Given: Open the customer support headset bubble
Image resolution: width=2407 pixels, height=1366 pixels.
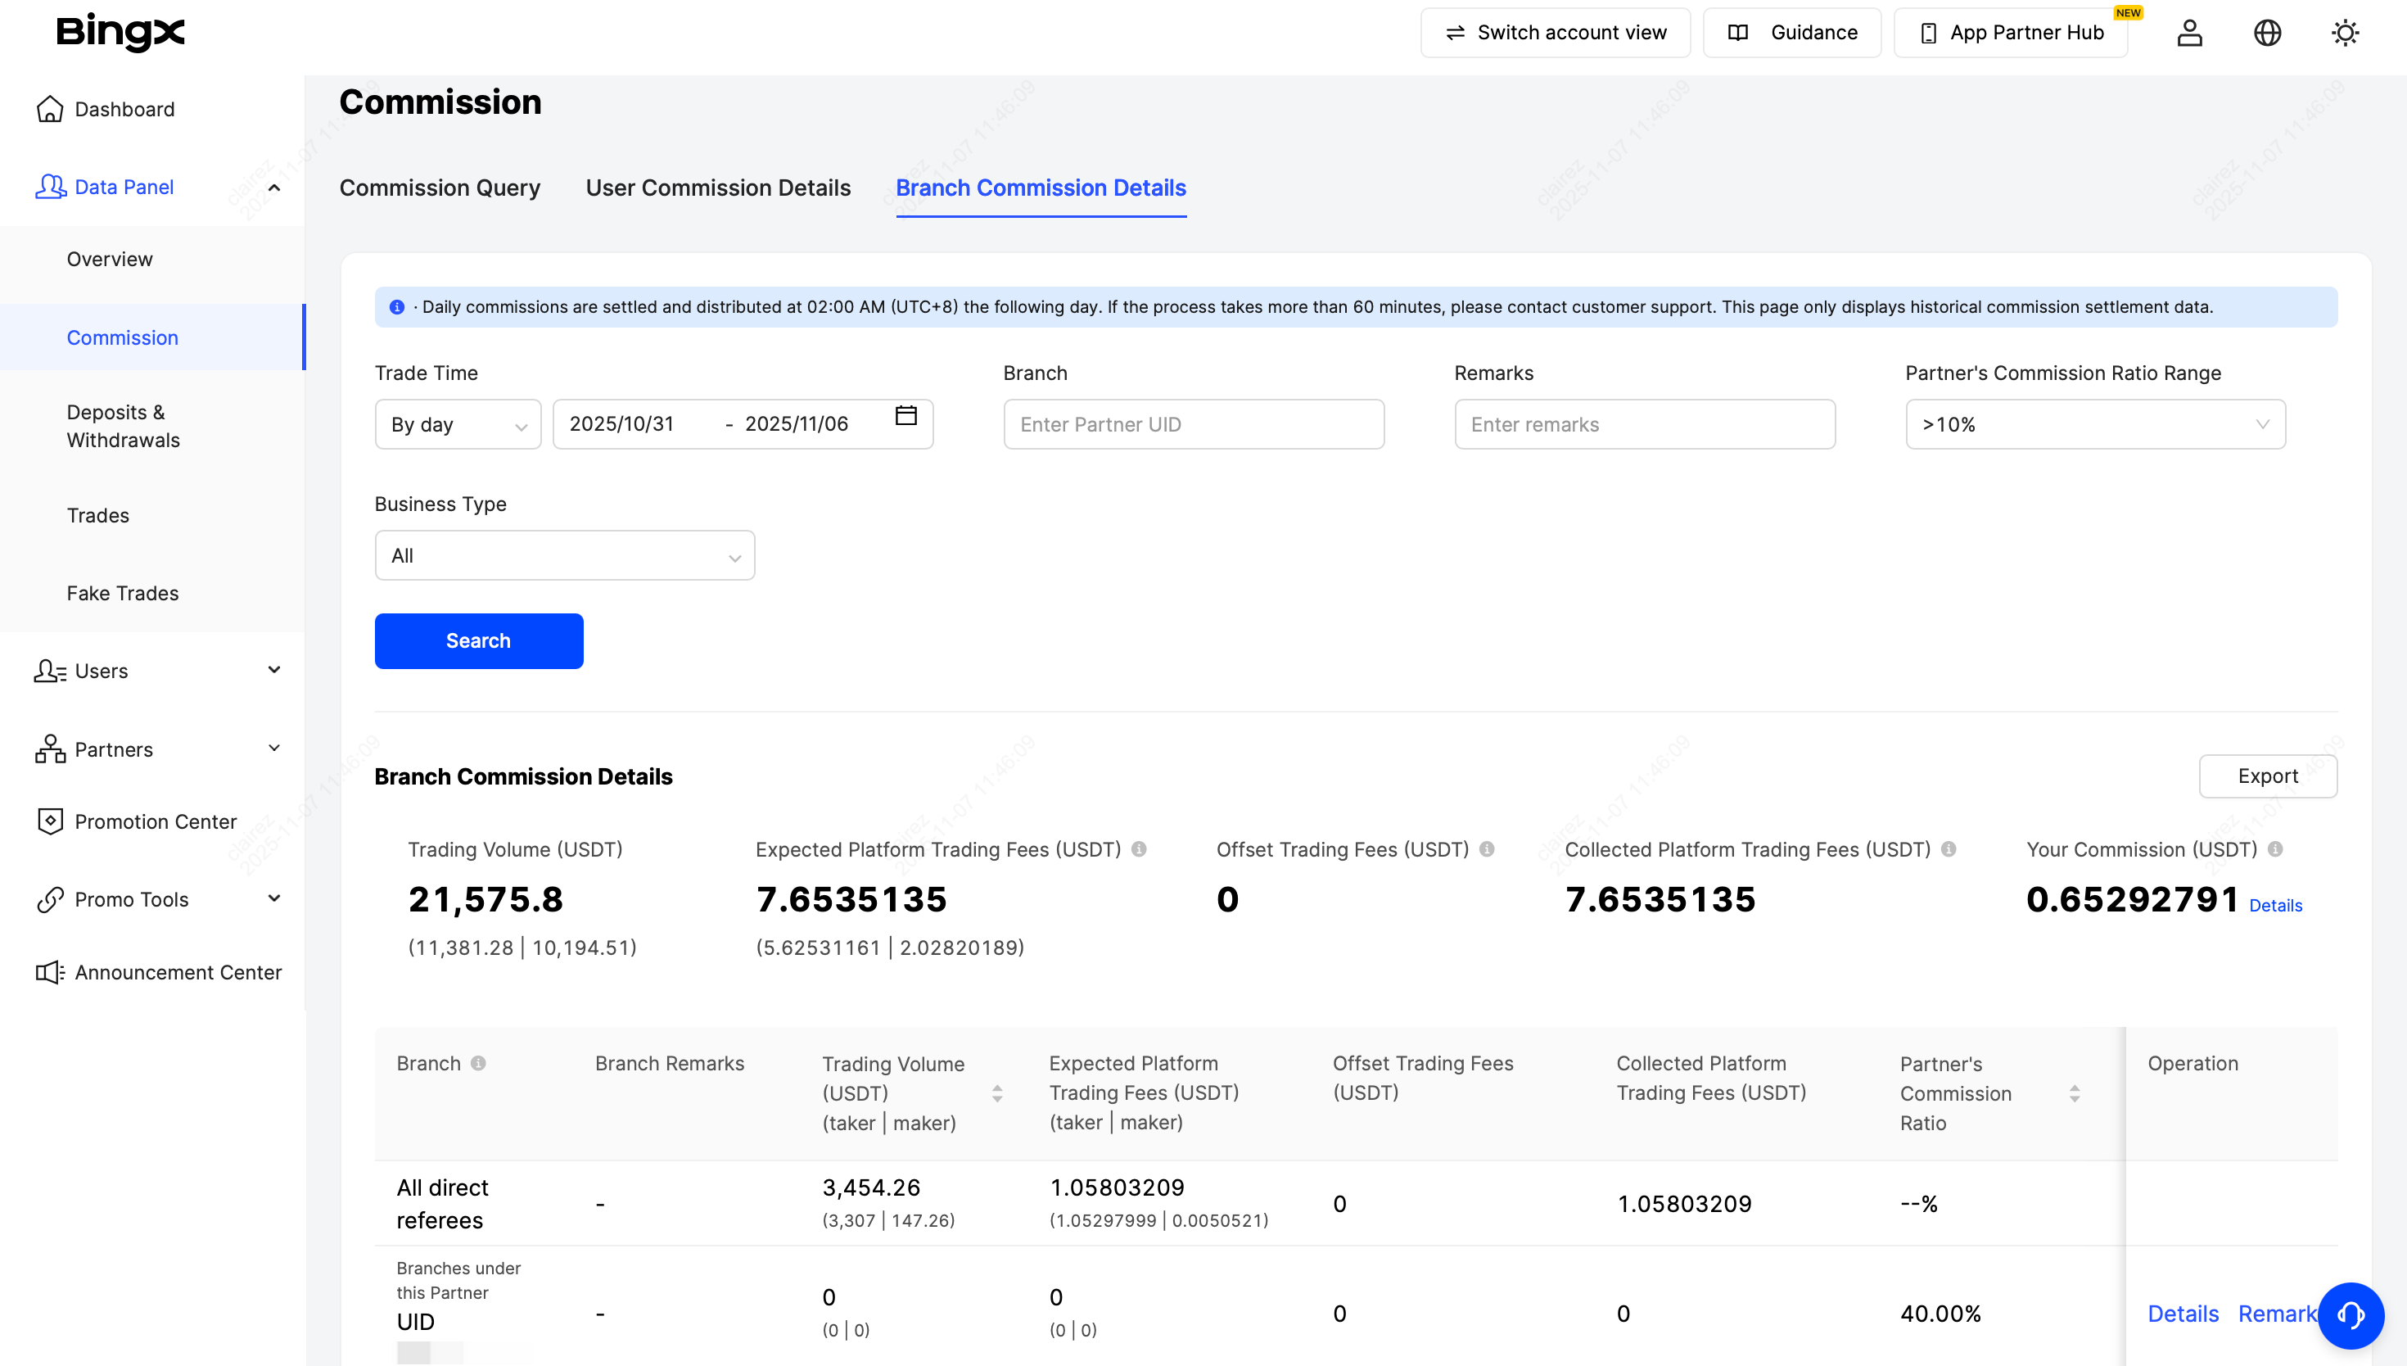Looking at the screenshot, I should [2350, 1314].
